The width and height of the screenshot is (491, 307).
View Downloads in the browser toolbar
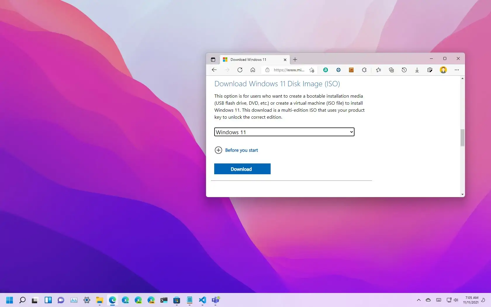(417, 70)
